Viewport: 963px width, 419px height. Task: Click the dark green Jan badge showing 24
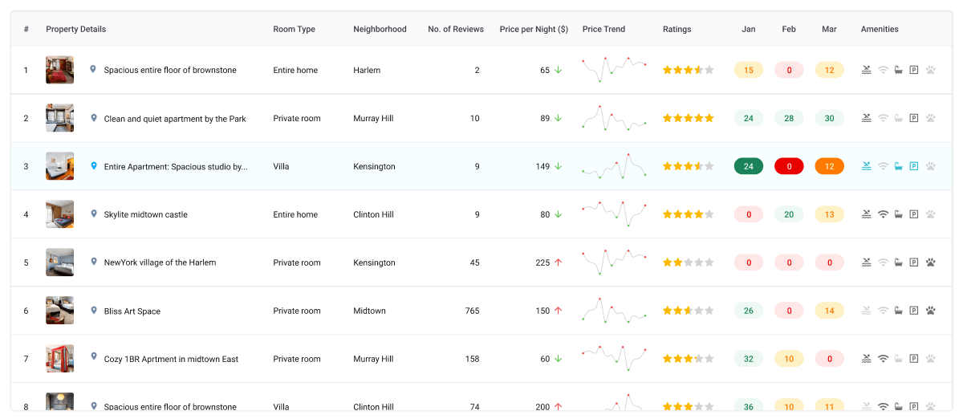pos(749,166)
